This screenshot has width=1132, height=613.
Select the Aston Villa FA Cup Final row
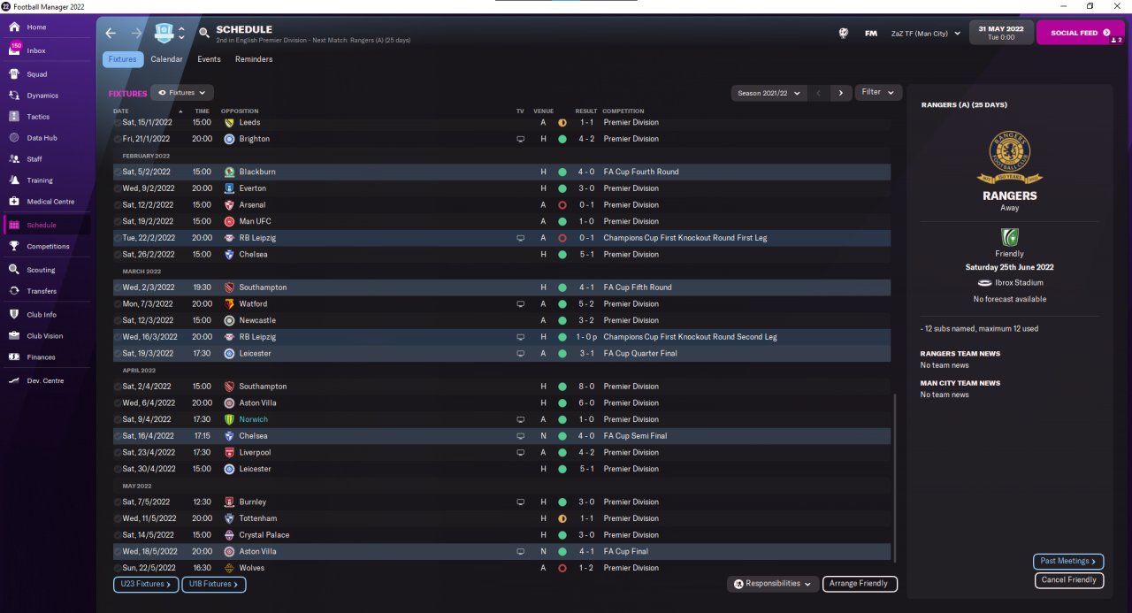click(x=501, y=551)
